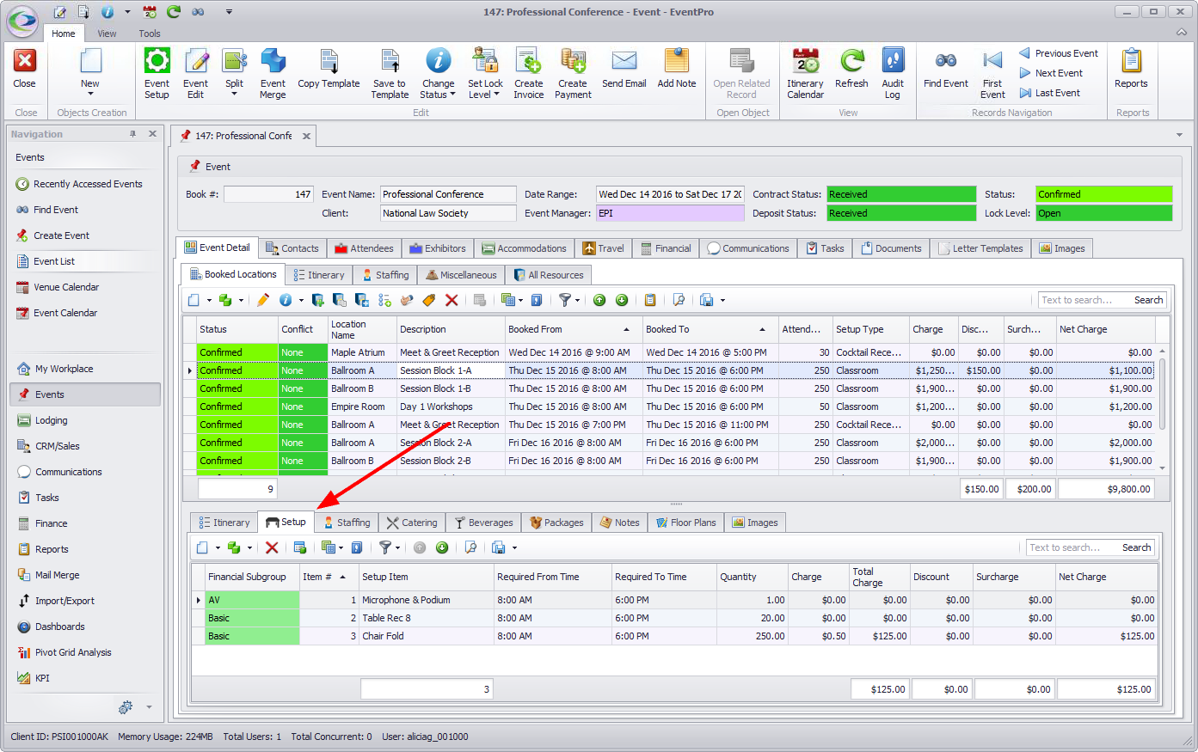Click the Event Edit ribbon icon
Image resolution: width=1198 pixels, height=752 pixels.
tap(195, 74)
